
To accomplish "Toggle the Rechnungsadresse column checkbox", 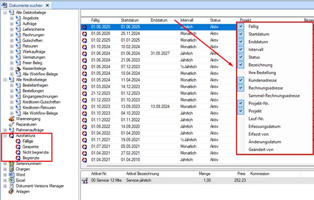I will click(x=241, y=88).
